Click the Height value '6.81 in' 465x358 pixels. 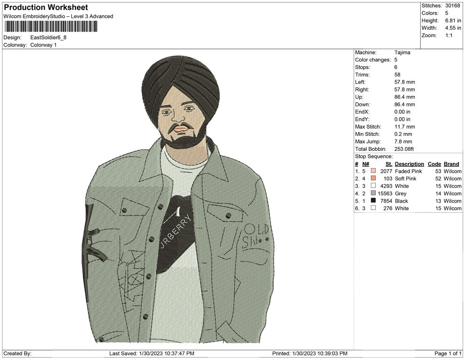453,21
